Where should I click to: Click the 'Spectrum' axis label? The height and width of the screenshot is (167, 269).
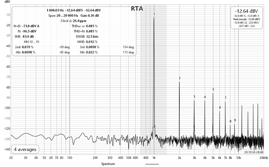pos(108,164)
